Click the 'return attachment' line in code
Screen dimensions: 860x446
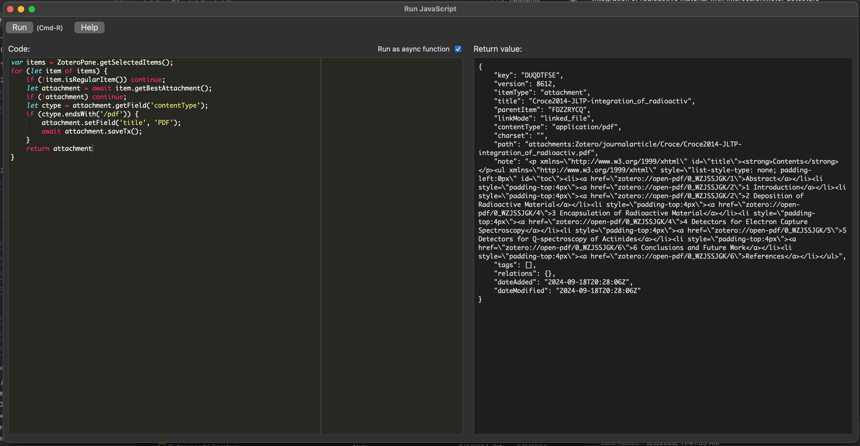(x=59, y=148)
